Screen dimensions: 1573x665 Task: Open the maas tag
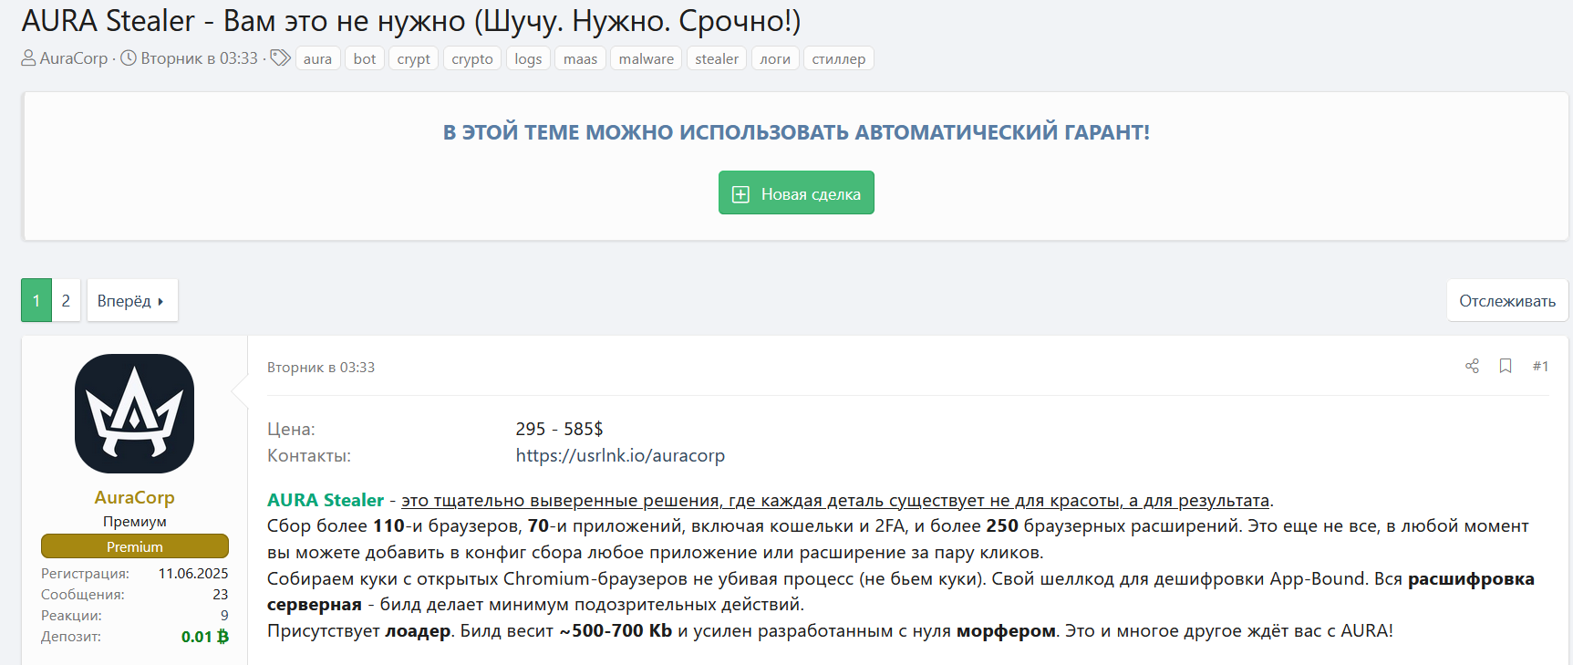[x=580, y=58]
